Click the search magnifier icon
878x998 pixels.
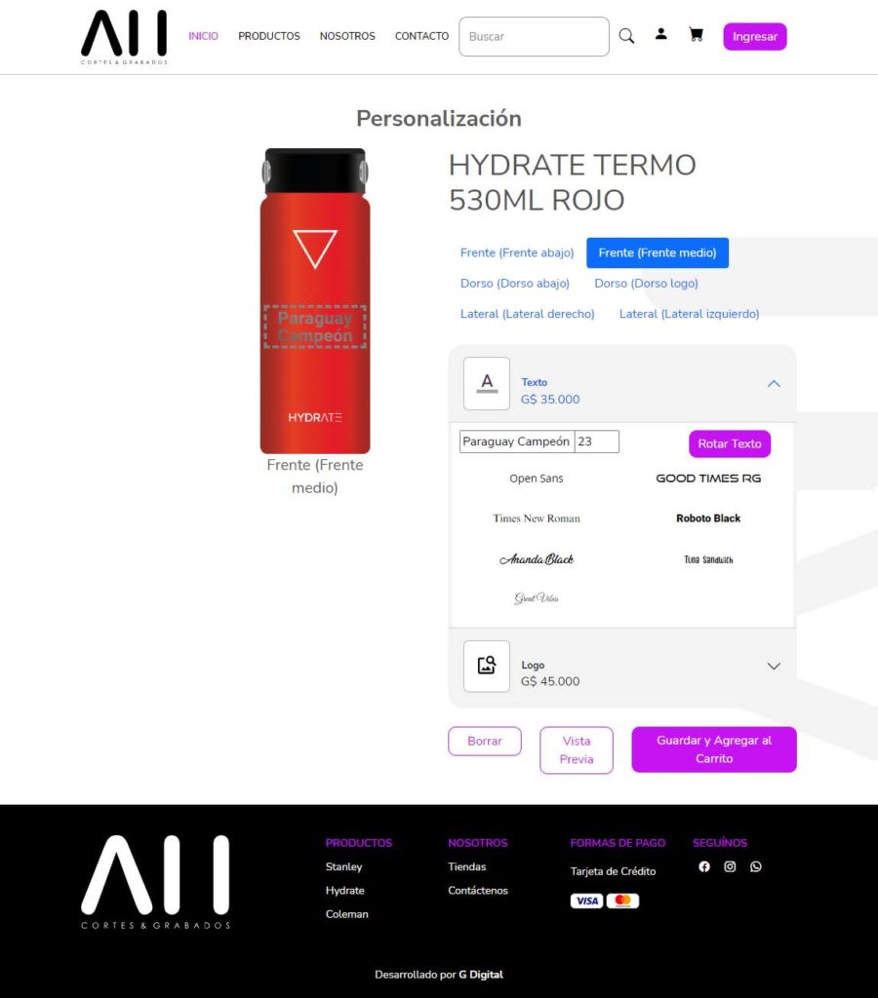(626, 36)
